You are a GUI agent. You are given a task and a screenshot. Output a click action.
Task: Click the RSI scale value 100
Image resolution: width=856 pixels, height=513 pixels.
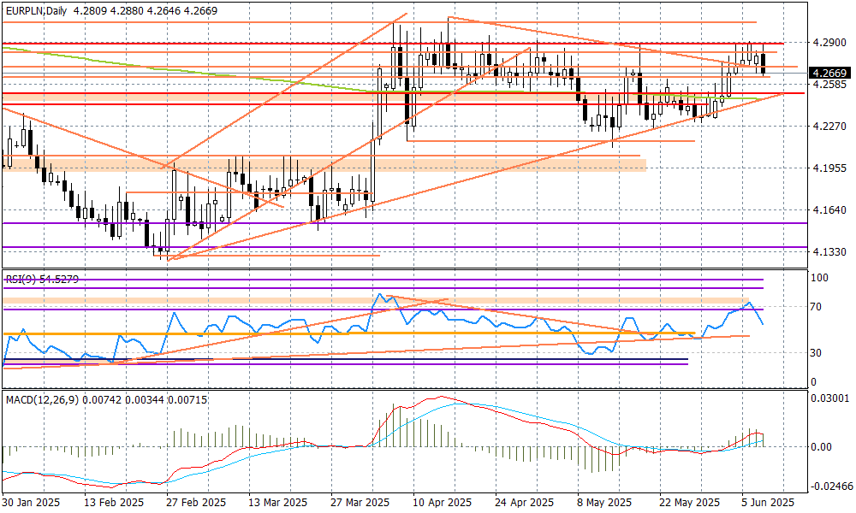tap(820, 278)
